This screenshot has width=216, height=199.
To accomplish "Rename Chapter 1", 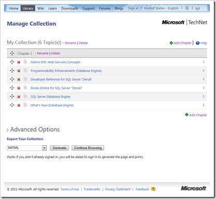I will [x=42, y=53].
